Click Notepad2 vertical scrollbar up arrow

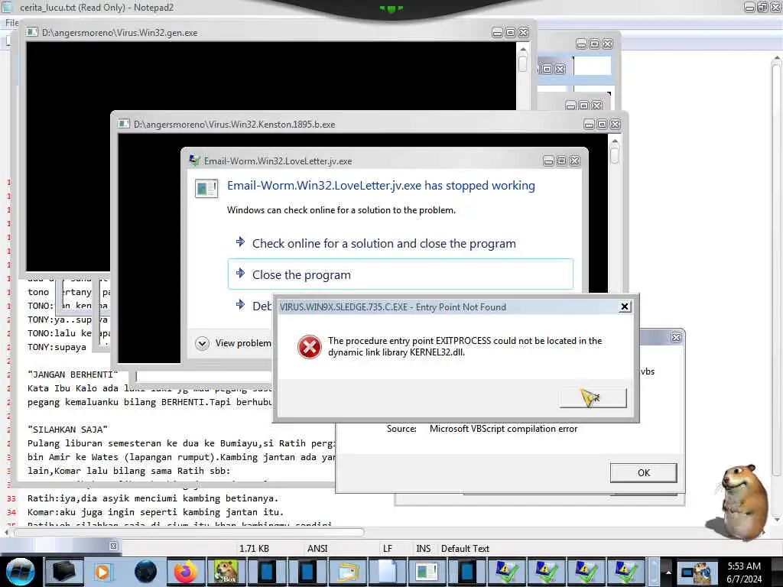pos(777,60)
